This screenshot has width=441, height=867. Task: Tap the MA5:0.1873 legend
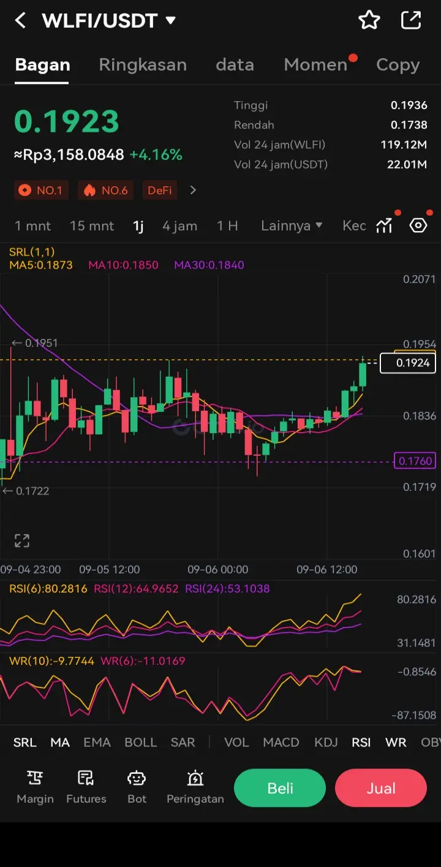(x=41, y=265)
